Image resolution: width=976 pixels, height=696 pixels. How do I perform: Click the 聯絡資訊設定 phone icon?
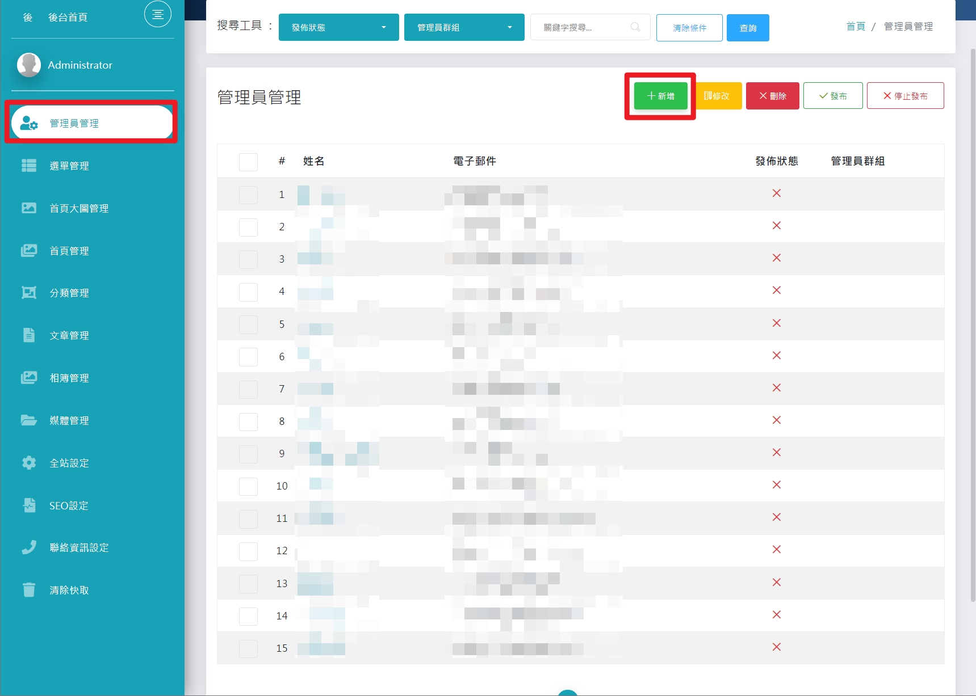[29, 547]
